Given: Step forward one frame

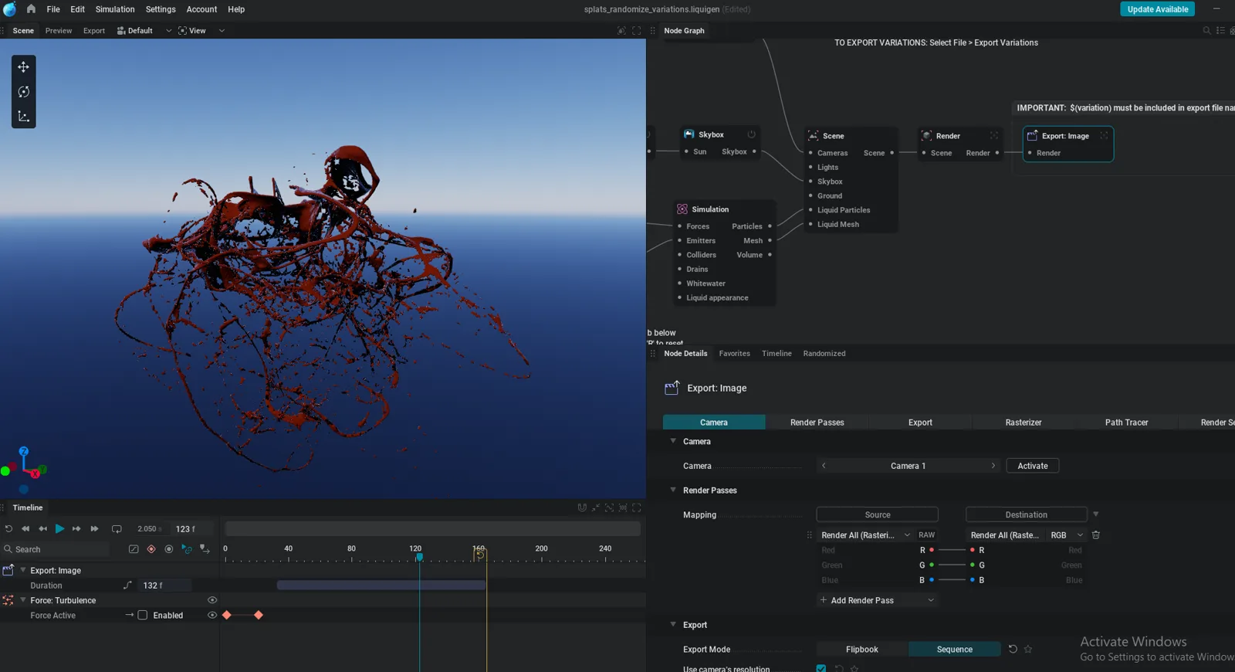Looking at the screenshot, I should pyautogui.click(x=76, y=529).
